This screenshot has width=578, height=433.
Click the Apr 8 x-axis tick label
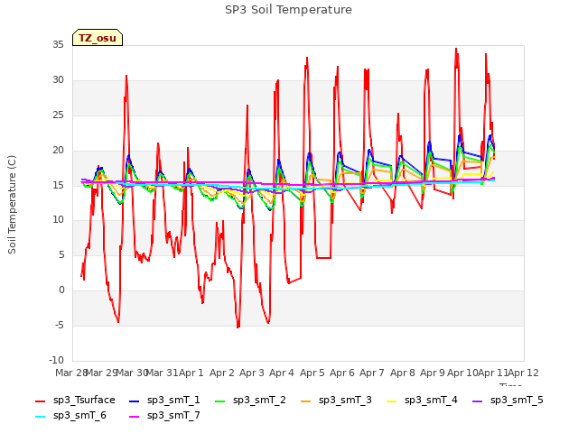pos(403,373)
